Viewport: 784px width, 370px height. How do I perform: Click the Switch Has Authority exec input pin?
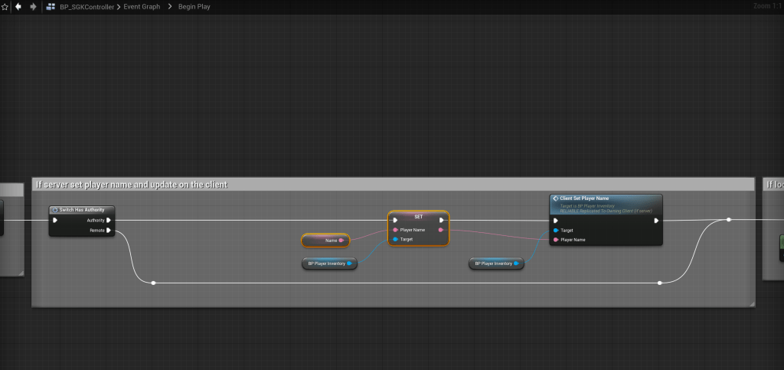[x=55, y=220]
